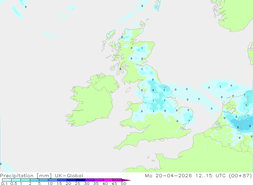Click the 'Precipitation' title text
This screenshot has height=185, width=253.
pos(17,176)
